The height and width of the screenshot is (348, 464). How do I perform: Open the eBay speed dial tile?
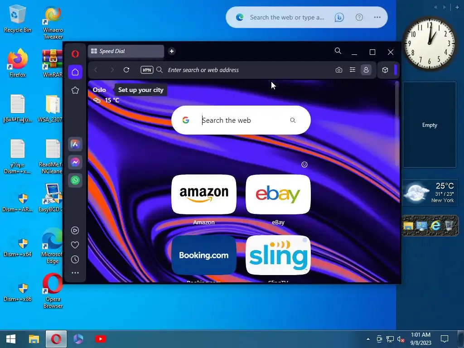point(278,194)
